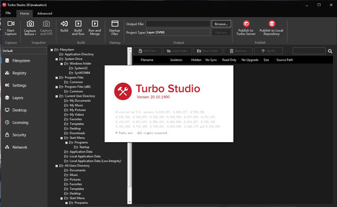
Task: Select Local Application Data (Low Integrity)
Action: click(95, 161)
